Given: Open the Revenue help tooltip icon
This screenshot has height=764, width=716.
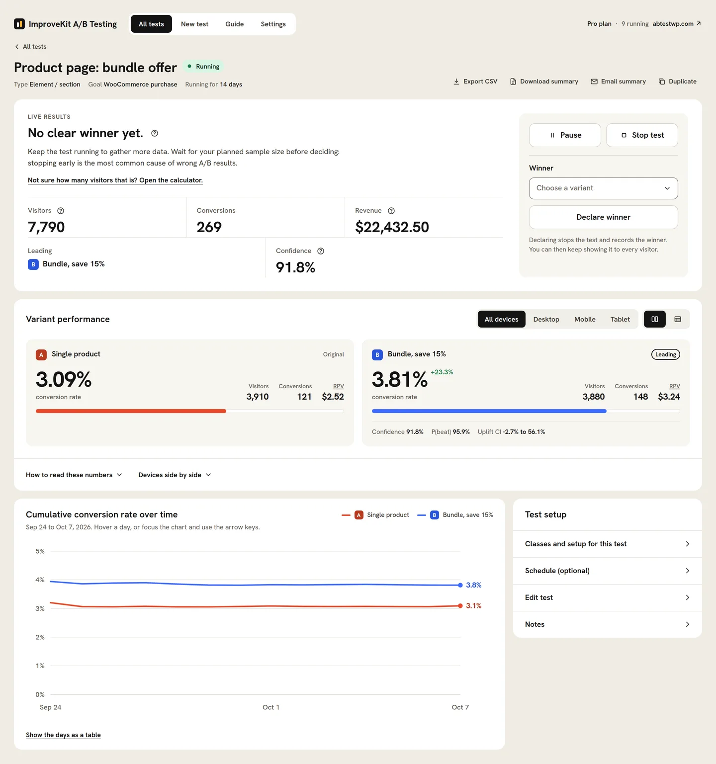Looking at the screenshot, I should pyautogui.click(x=391, y=211).
